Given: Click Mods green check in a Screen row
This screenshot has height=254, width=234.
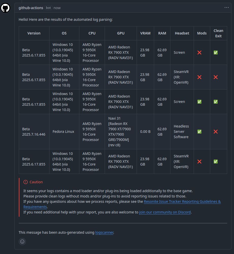Looking at the screenshot, I should coord(199,102).
